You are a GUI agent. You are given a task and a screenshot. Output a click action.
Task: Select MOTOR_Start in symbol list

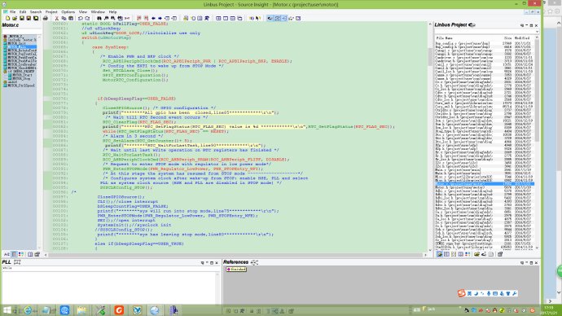click(x=22, y=75)
